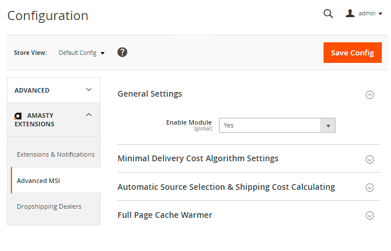Click the Save Config button

coord(352,53)
